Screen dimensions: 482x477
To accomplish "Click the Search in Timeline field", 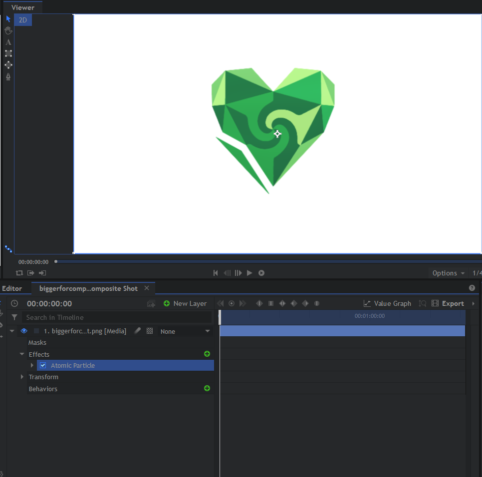I will (118, 317).
